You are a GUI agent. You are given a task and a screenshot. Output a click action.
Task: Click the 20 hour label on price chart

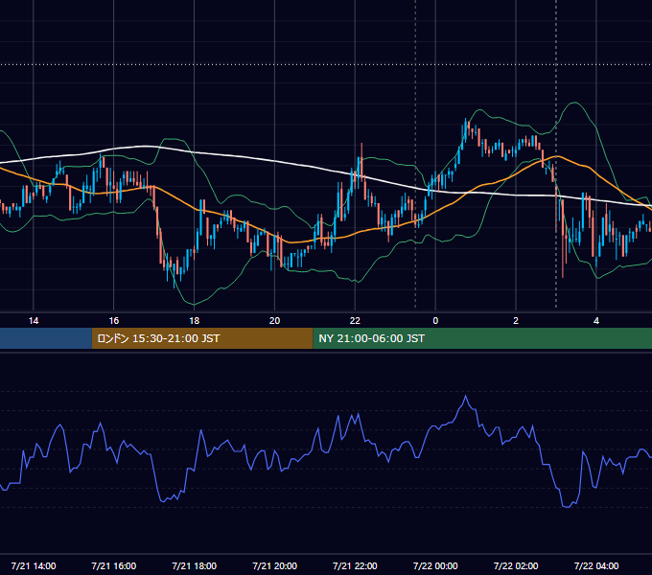[x=274, y=321]
